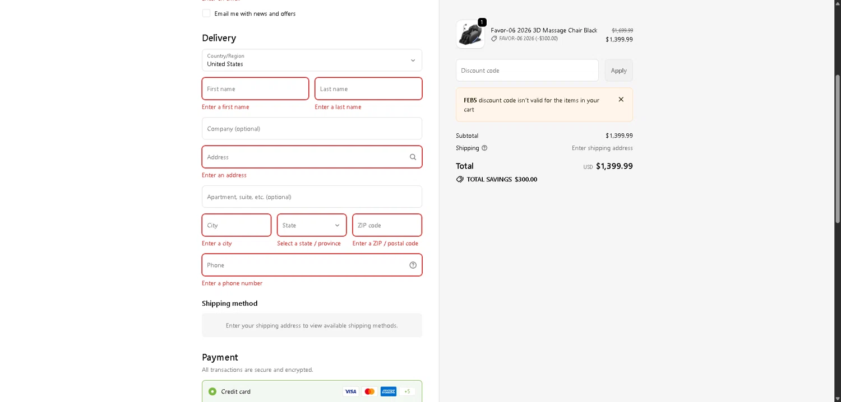Screen dimensions: 841x402
Task: Click the strikethrough price $1,699.99
Action: tap(622, 30)
